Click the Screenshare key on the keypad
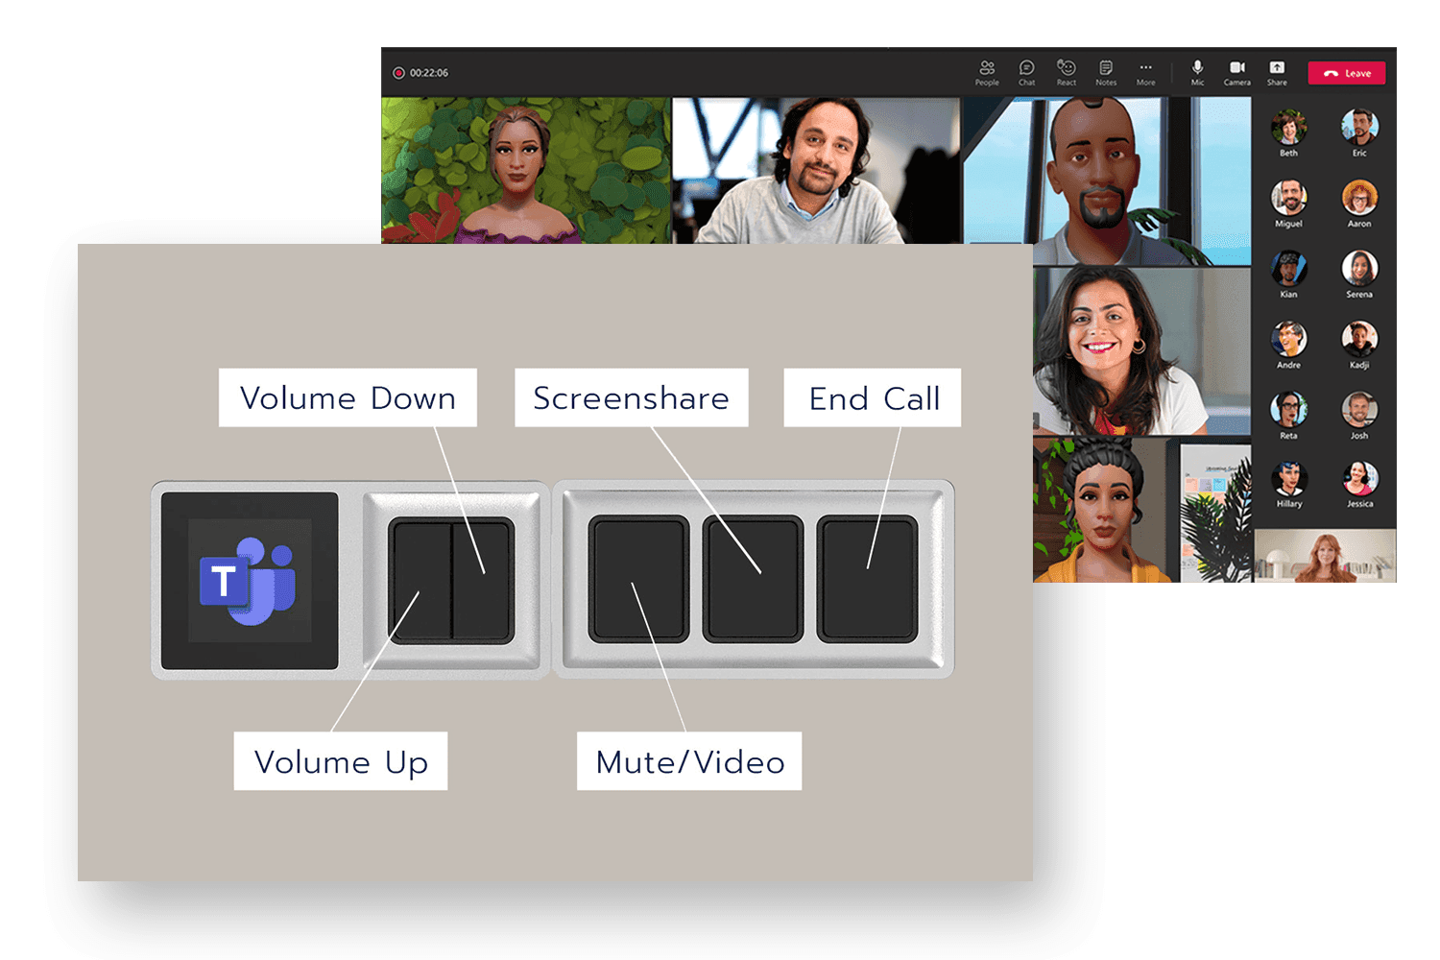 coord(753,579)
